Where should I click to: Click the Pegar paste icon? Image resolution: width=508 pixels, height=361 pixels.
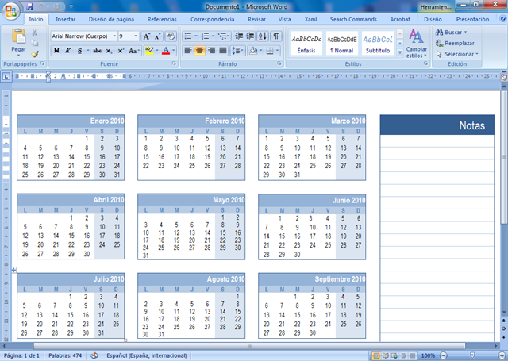18,36
